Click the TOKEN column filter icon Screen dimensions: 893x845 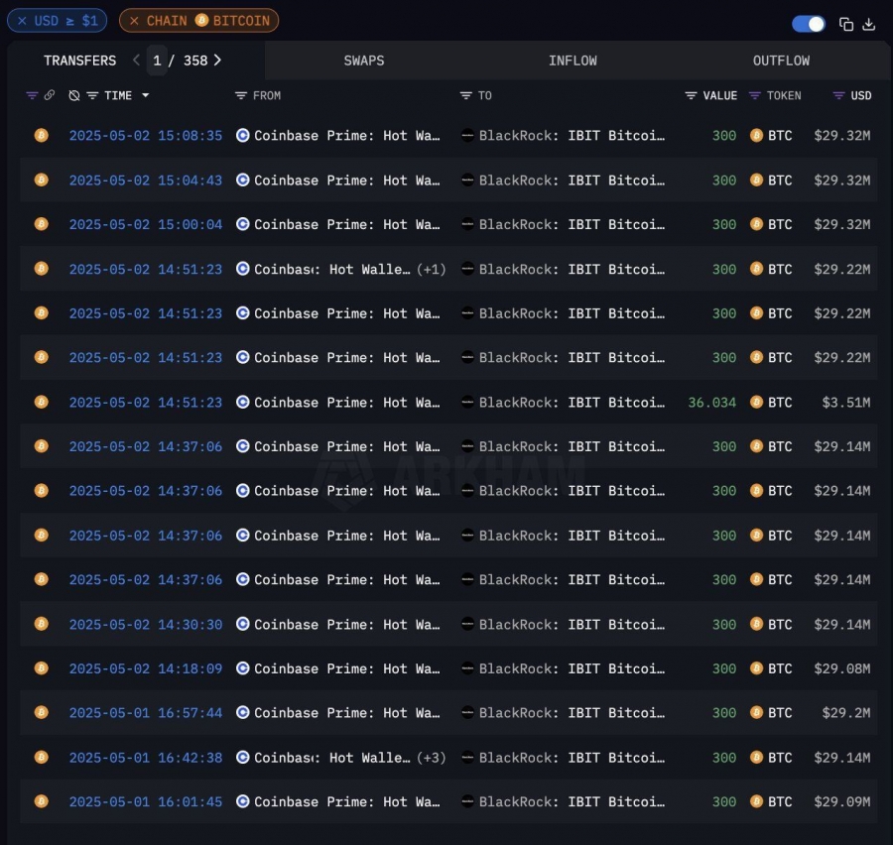[755, 95]
